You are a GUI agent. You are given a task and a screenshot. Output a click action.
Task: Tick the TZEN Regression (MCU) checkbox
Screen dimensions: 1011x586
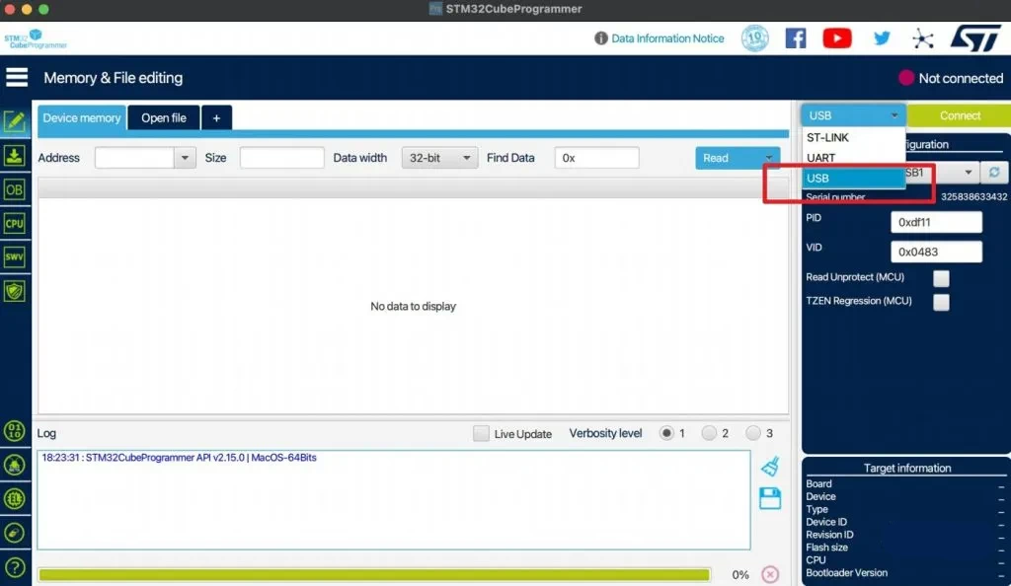tap(941, 301)
